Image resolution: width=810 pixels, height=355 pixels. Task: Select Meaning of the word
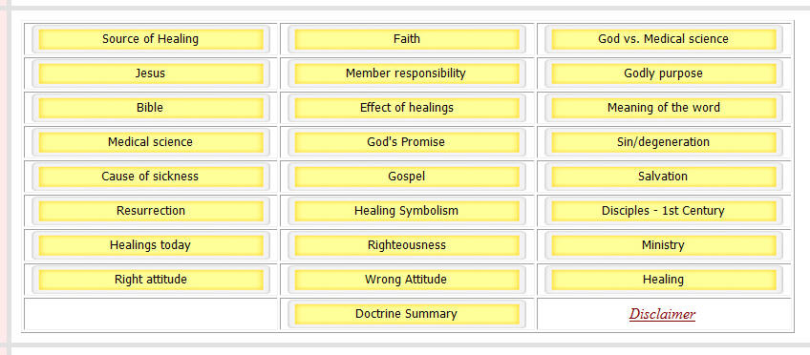pyautogui.click(x=663, y=108)
